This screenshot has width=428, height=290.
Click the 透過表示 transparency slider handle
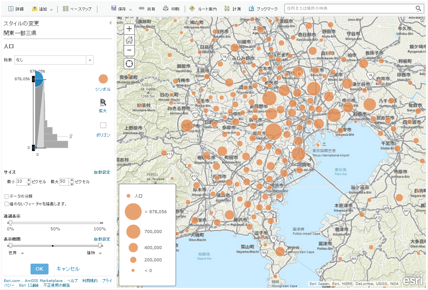[x=10, y=223]
